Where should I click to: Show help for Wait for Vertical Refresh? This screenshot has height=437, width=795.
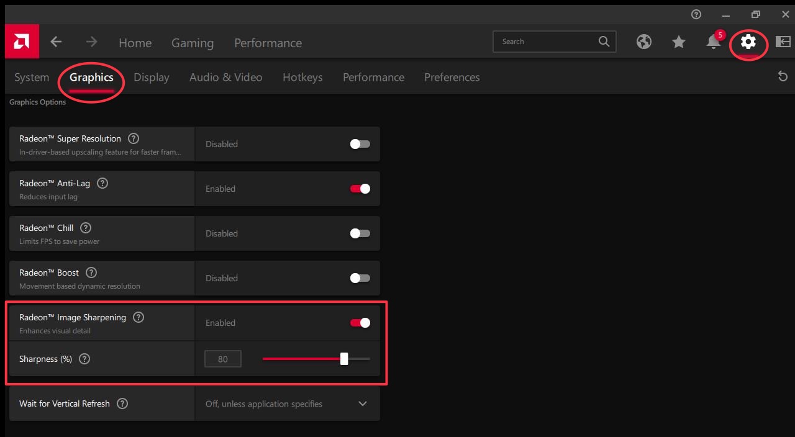pos(122,403)
